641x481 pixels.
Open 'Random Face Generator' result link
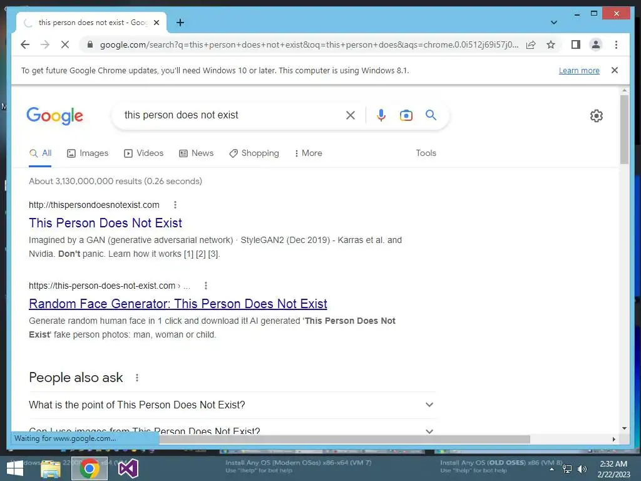tap(178, 304)
